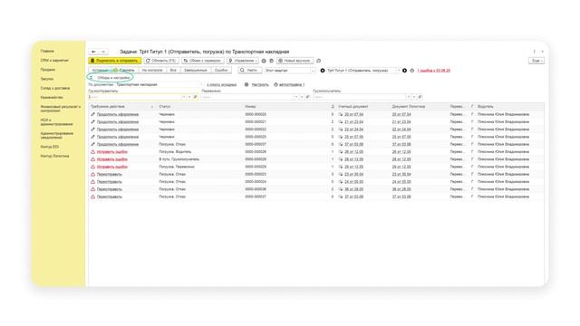Open the Управление dropdown menu
Viewport: 580px width, 326px height.
(x=243, y=61)
